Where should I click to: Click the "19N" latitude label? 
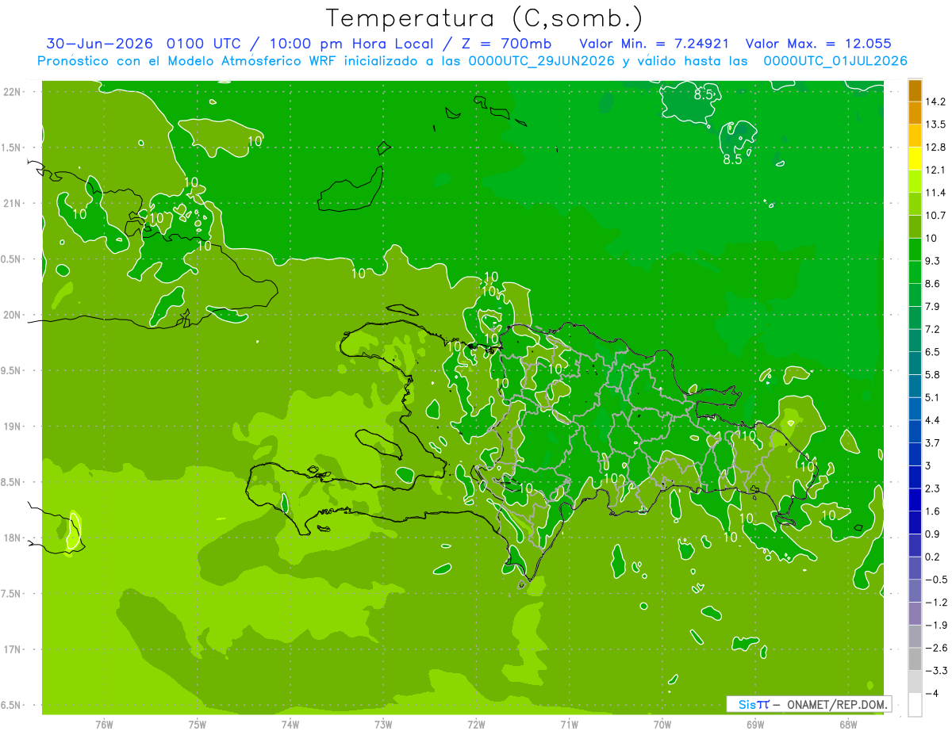13,427
